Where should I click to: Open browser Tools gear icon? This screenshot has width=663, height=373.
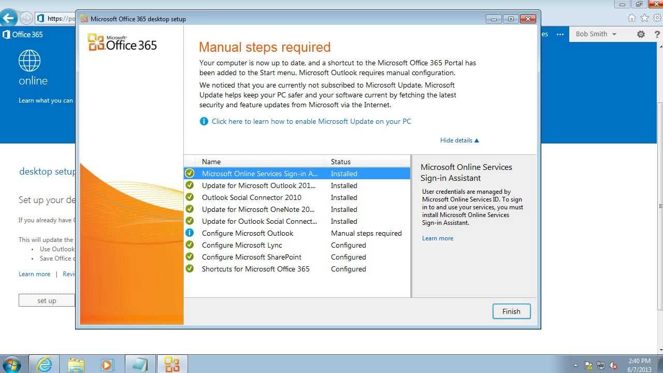[x=657, y=18]
